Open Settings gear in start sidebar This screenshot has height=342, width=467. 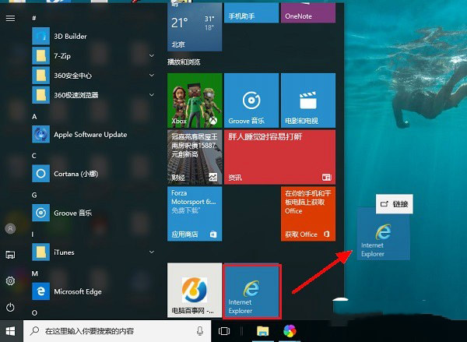[11, 280]
